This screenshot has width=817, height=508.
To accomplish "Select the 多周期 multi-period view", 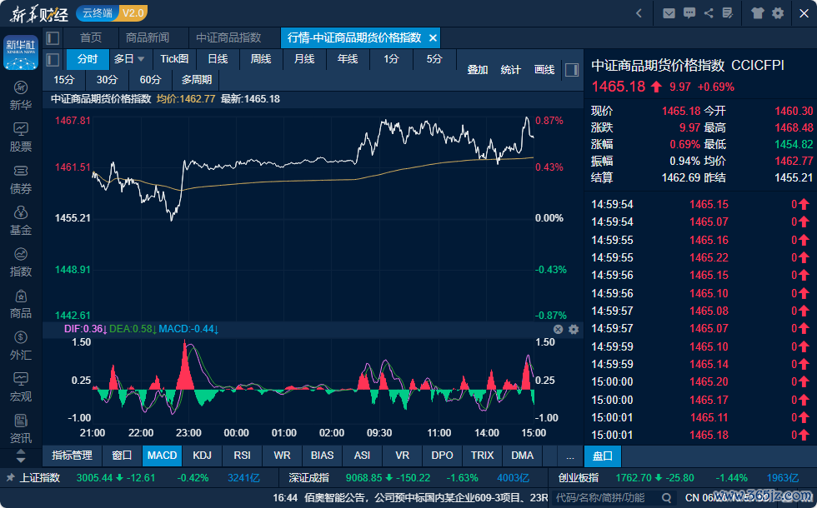I will click(x=197, y=80).
